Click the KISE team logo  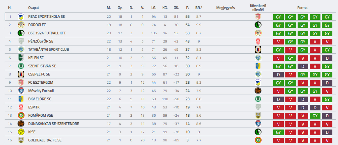point(21,132)
